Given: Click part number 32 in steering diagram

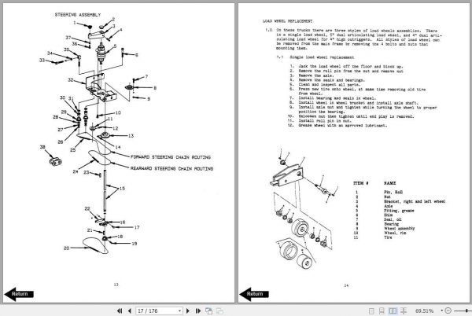Looking at the screenshot, I should (71, 80).
